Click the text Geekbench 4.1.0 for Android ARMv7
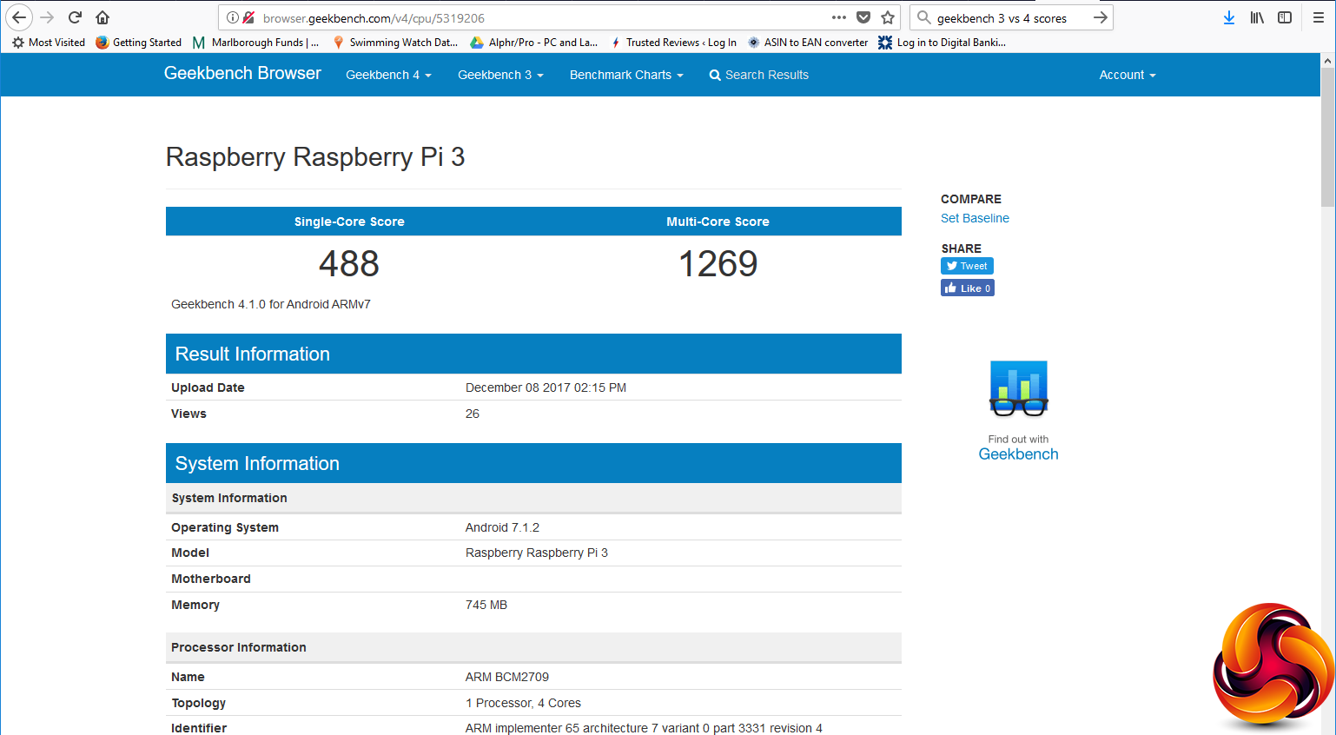The height and width of the screenshot is (735, 1336). coord(271,304)
